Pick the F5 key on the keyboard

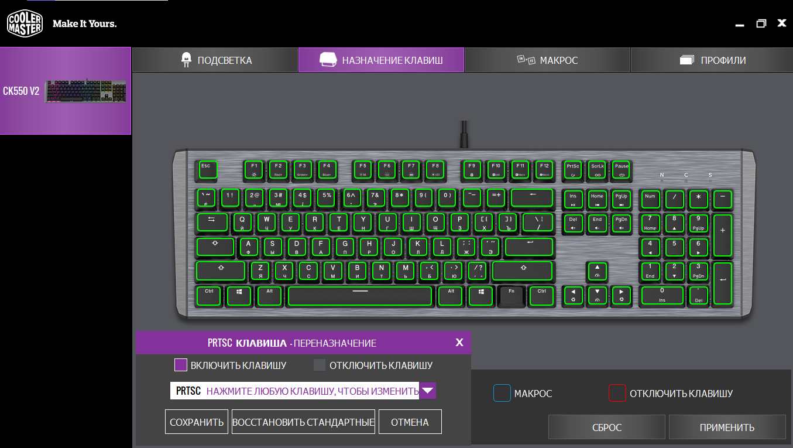pos(363,170)
